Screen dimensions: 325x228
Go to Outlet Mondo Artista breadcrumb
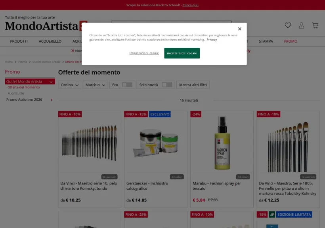pos(46,62)
